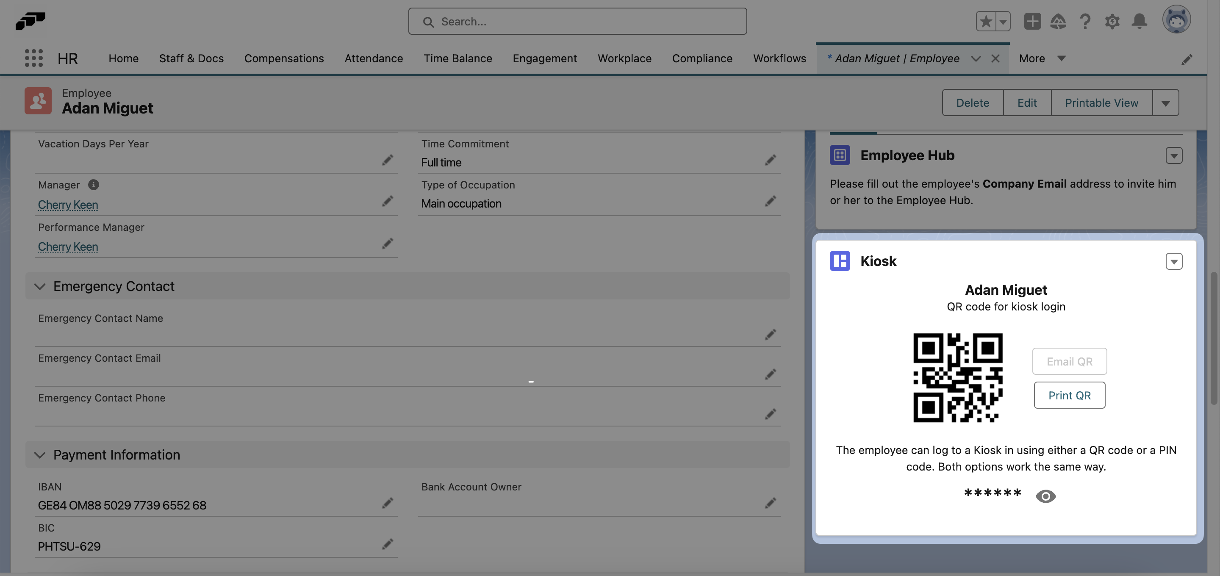Collapse the Payment Information section

pyautogui.click(x=40, y=455)
